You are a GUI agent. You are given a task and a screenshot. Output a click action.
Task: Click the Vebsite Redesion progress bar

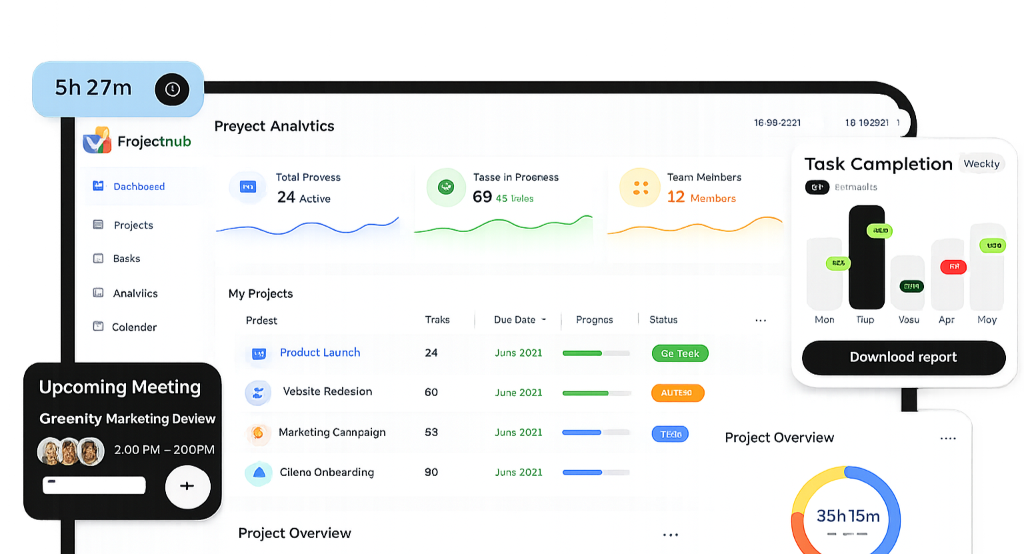[596, 393]
